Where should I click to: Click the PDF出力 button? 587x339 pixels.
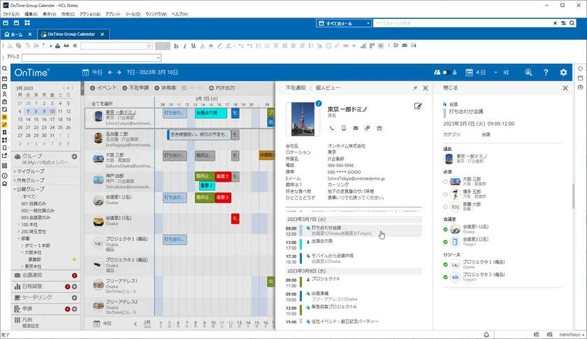[224, 88]
